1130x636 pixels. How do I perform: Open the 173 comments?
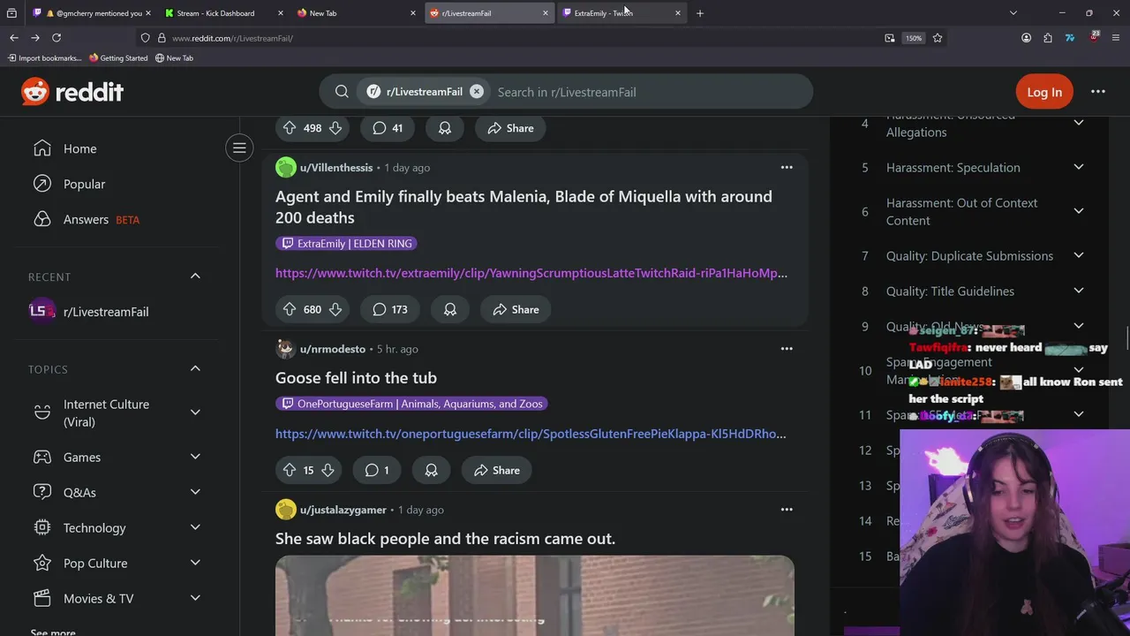(x=390, y=309)
